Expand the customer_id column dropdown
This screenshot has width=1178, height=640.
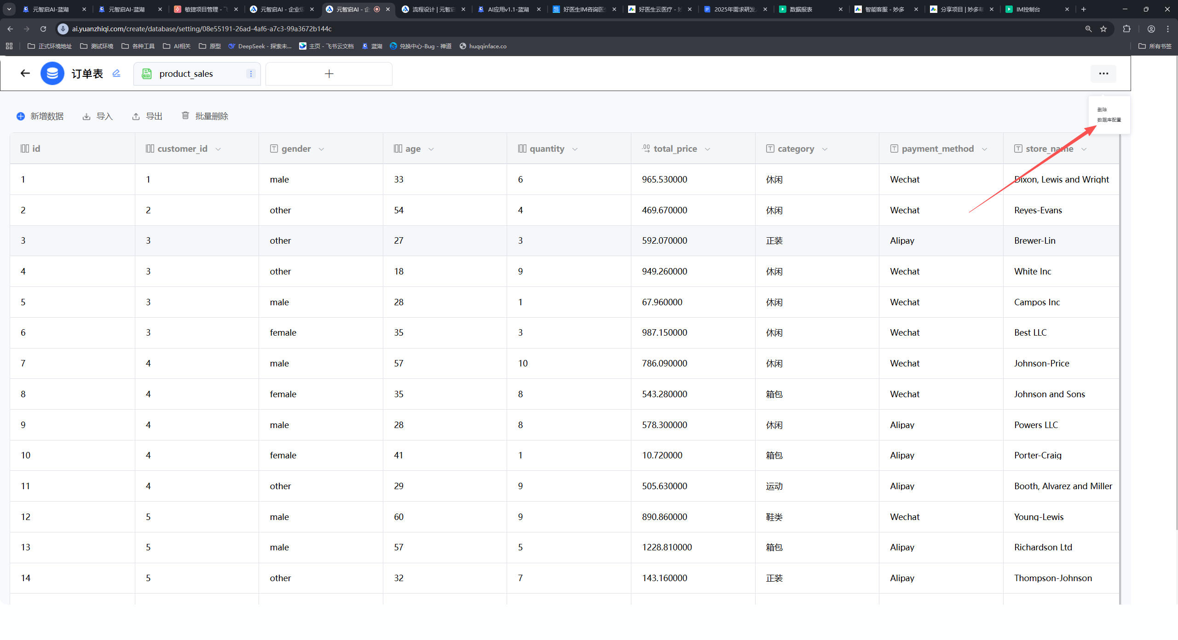point(218,149)
